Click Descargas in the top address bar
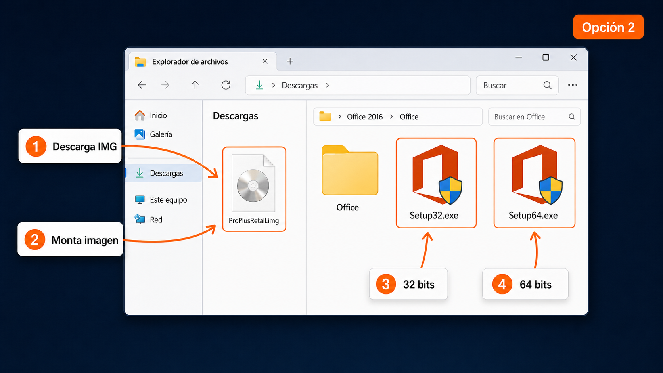This screenshot has height=373, width=663. [300, 86]
